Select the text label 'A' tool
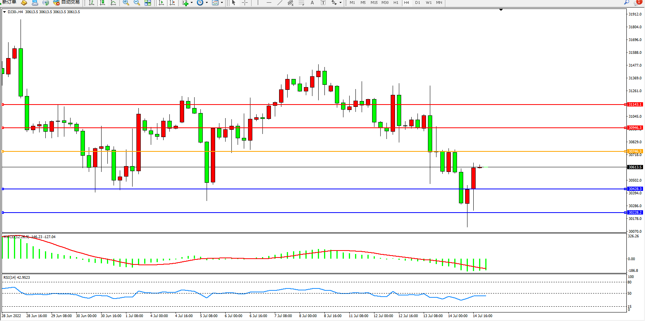 point(312,3)
